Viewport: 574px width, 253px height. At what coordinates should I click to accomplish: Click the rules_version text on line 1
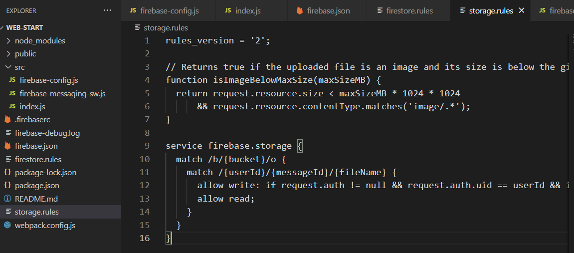[x=199, y=40]
